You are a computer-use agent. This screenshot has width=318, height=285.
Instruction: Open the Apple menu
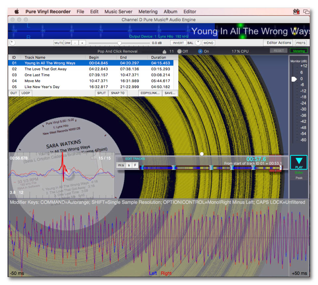[17, 12]
